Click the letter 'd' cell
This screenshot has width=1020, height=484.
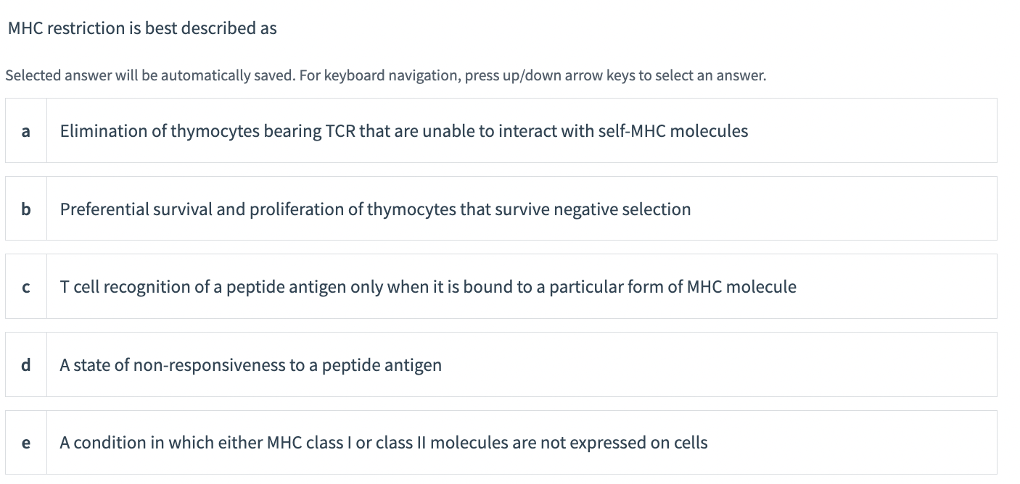(x=25, y=364)
